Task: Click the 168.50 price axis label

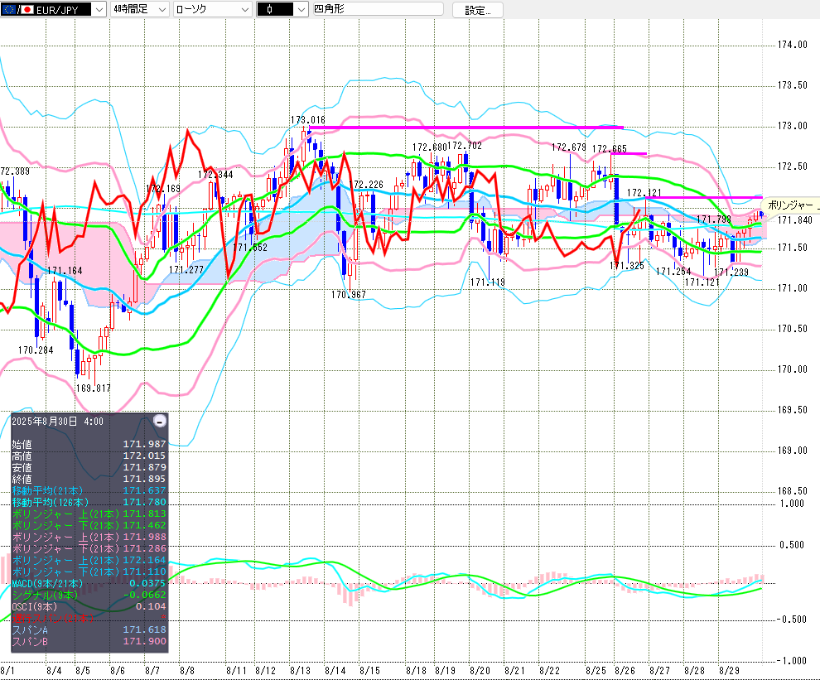Action: (x=793, y=491)
